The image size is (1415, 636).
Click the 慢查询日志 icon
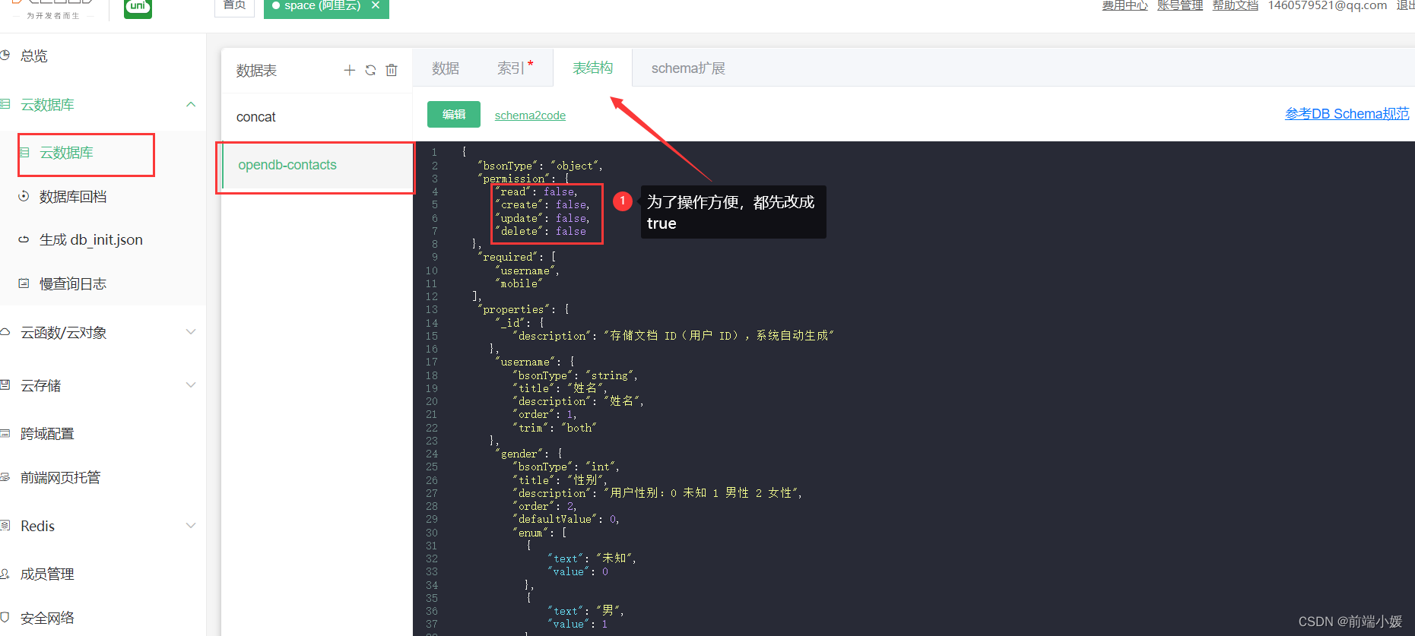click(x=24, y=283)
